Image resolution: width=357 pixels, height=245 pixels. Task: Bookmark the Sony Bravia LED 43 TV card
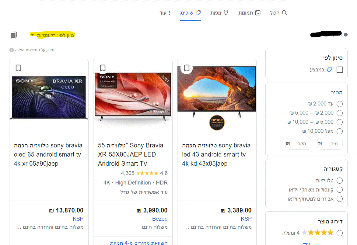coord(187,68)
